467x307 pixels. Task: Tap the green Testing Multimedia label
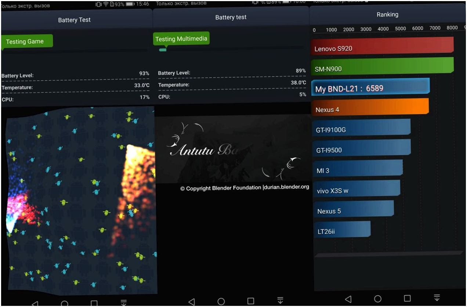coord(181,39)
